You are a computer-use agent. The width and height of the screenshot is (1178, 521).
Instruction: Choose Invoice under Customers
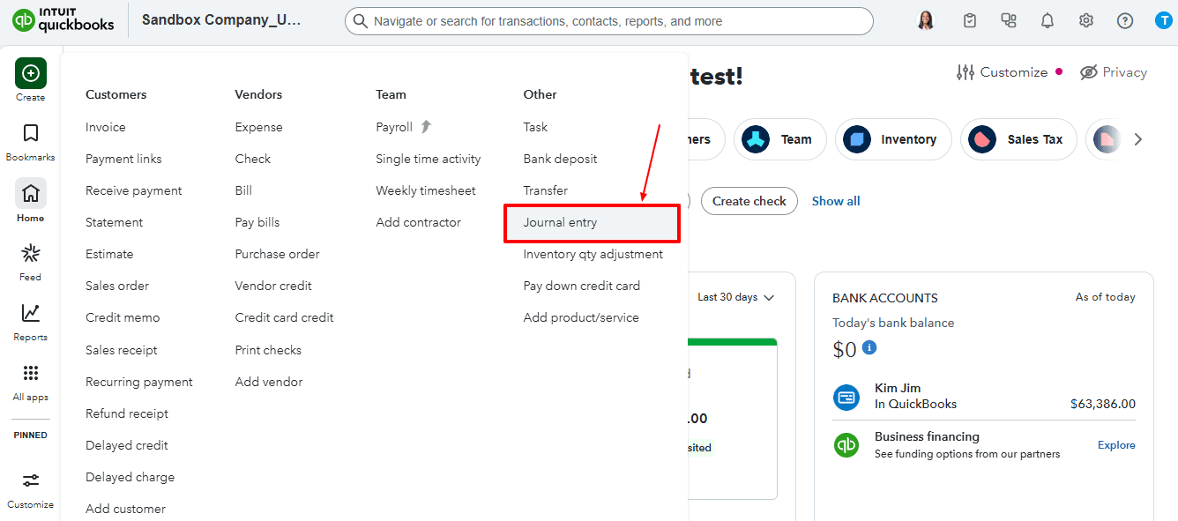(x=106, y=127)
